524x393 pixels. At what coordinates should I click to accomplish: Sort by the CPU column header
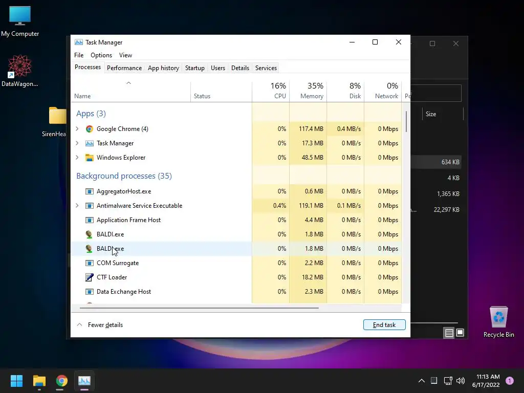point(271,91)
